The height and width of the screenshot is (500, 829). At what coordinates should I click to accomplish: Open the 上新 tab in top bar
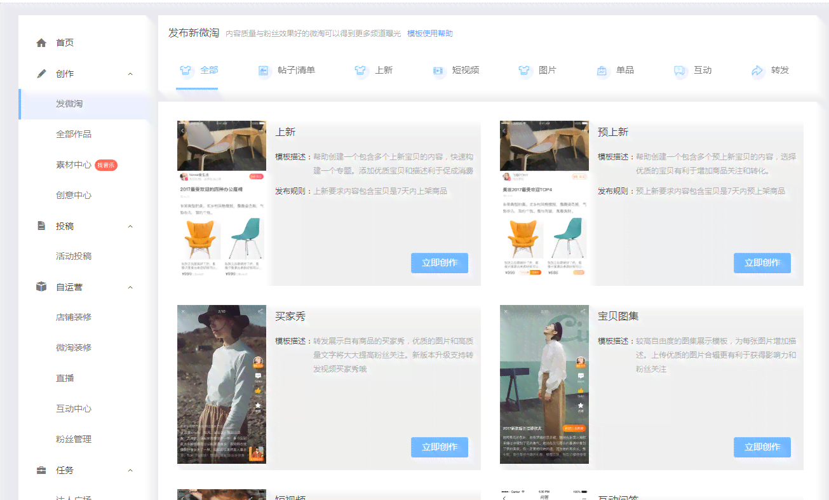click(374, 71)
